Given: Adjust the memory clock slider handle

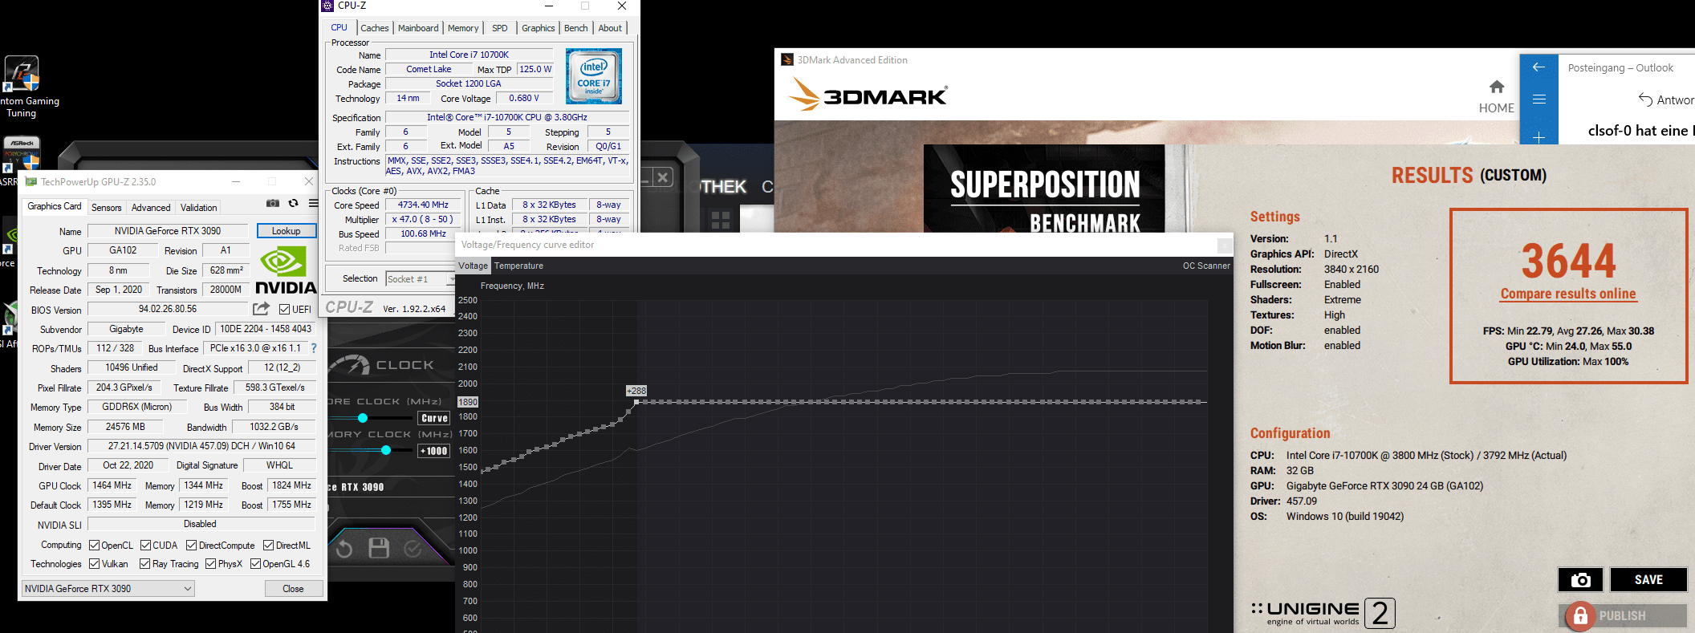Looking at the screenshot, I should (386, 450).
